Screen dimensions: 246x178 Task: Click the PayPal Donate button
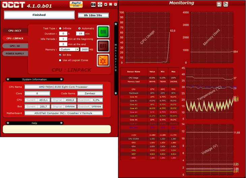coord(76,4)
